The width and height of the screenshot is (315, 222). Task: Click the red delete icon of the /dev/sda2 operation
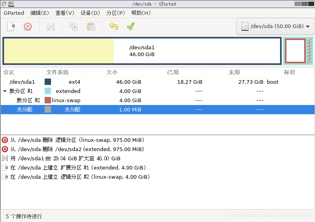5,149
